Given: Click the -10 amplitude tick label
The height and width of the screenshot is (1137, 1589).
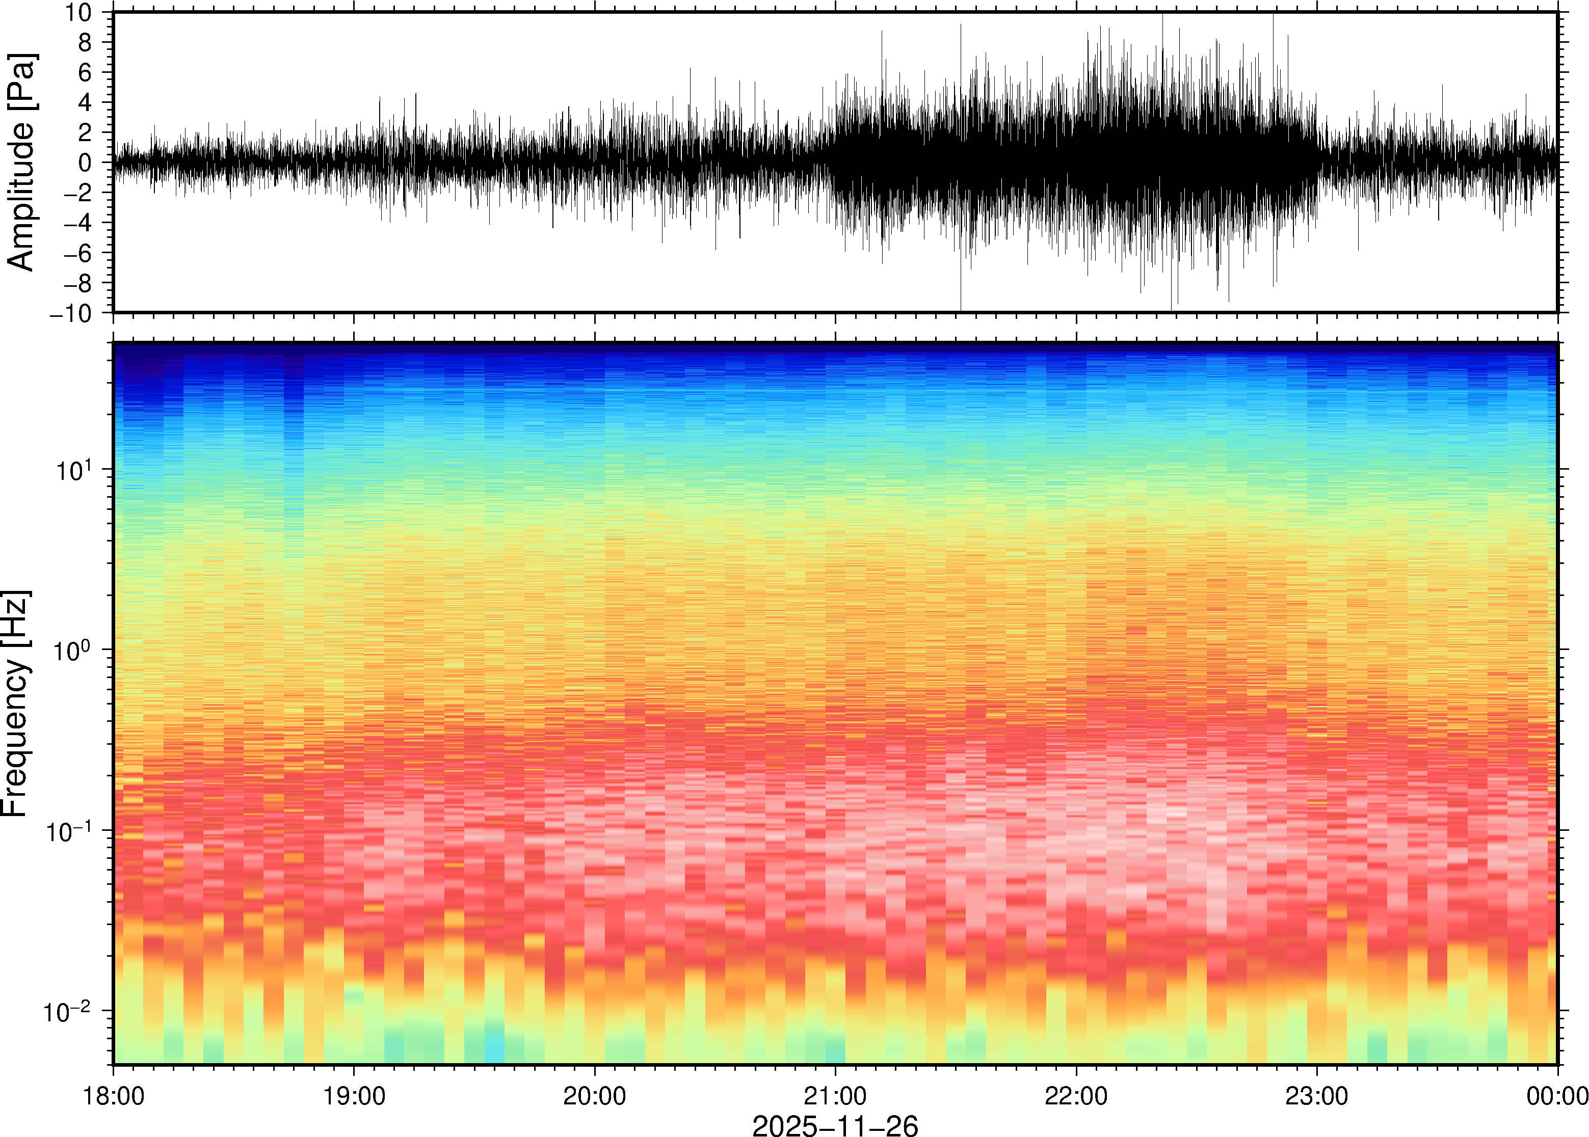Looking at the screenshot, I should 70,314.
